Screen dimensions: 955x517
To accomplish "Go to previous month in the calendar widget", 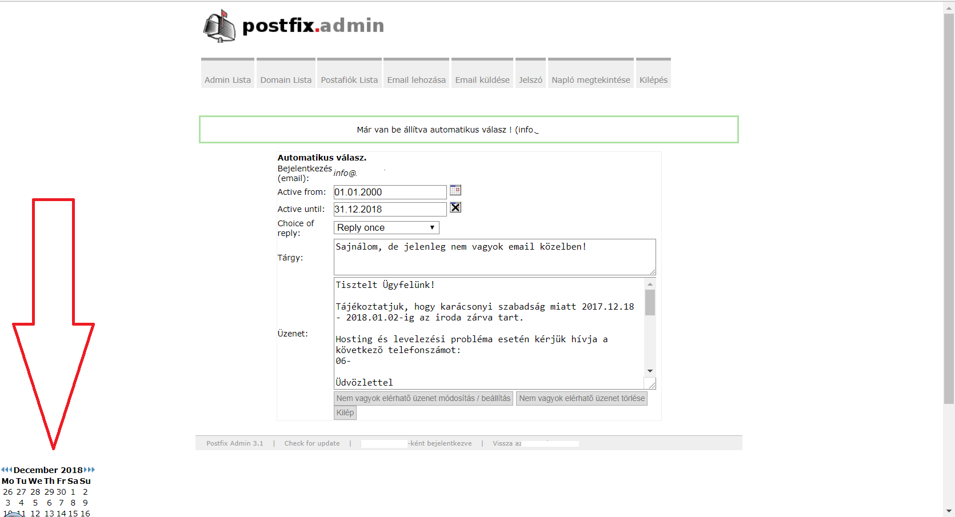I will click(10, 469).
